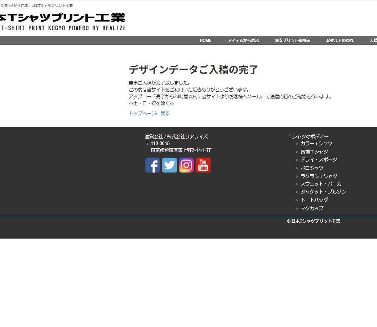Click トップページに戻る link
This screenshot has height=327, width=377.
tap(149, 113)
